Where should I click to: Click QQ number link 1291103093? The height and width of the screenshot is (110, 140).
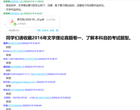coord(18,51)
